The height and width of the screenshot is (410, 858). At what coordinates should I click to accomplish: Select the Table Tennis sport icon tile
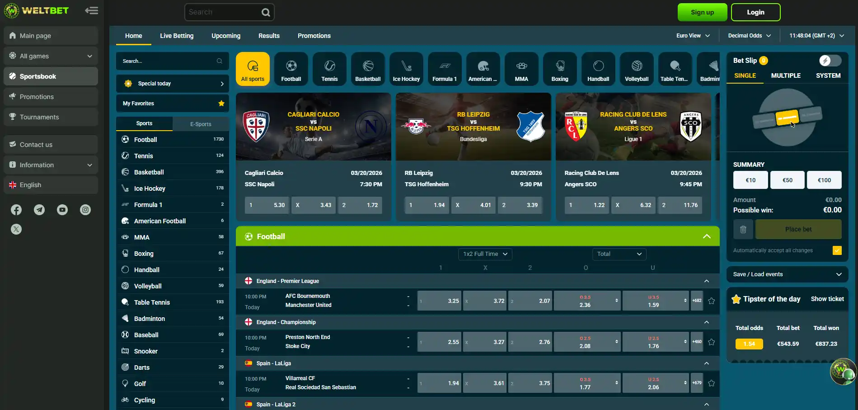(675, 69)
